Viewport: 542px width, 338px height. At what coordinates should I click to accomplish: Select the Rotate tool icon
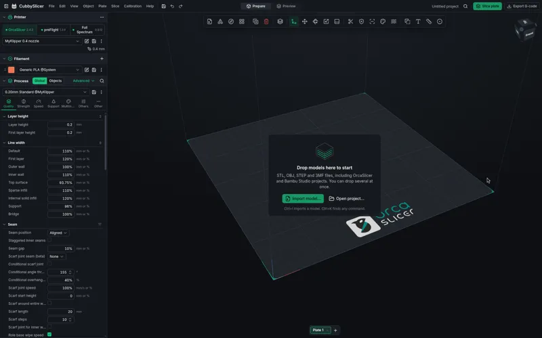tap(315, 22)
